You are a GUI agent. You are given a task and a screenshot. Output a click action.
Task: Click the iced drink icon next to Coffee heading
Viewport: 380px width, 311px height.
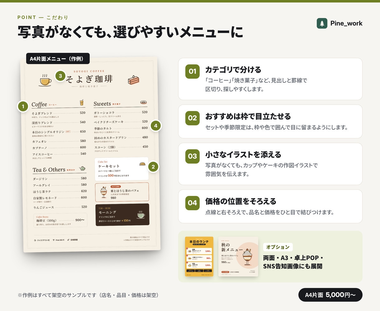point(82,103)
